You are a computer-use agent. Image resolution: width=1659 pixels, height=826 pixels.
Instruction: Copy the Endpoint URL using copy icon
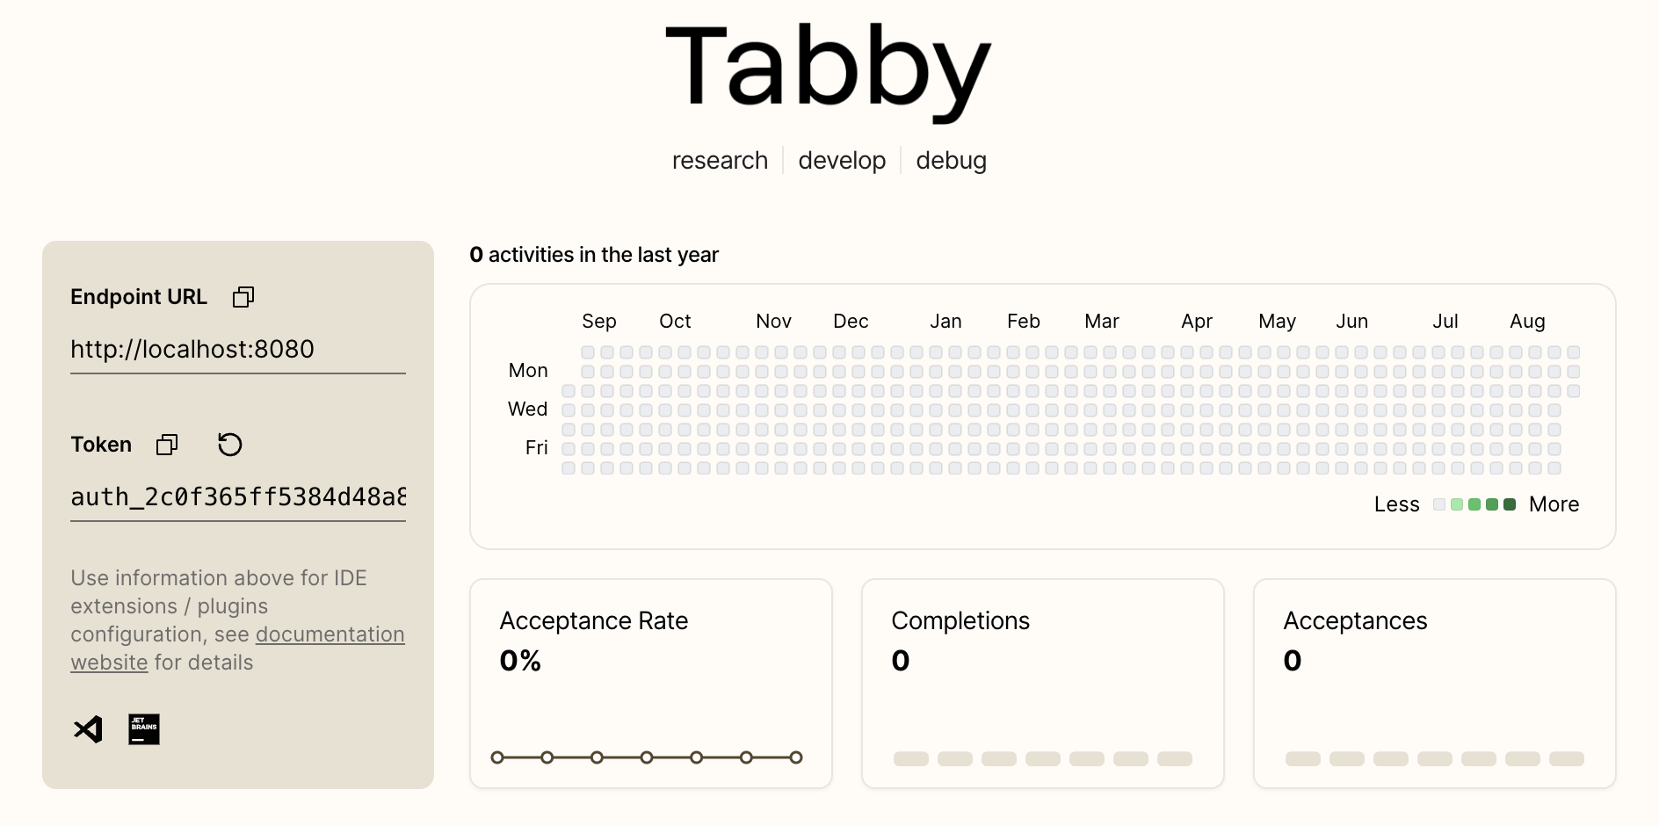click(243, 297)
